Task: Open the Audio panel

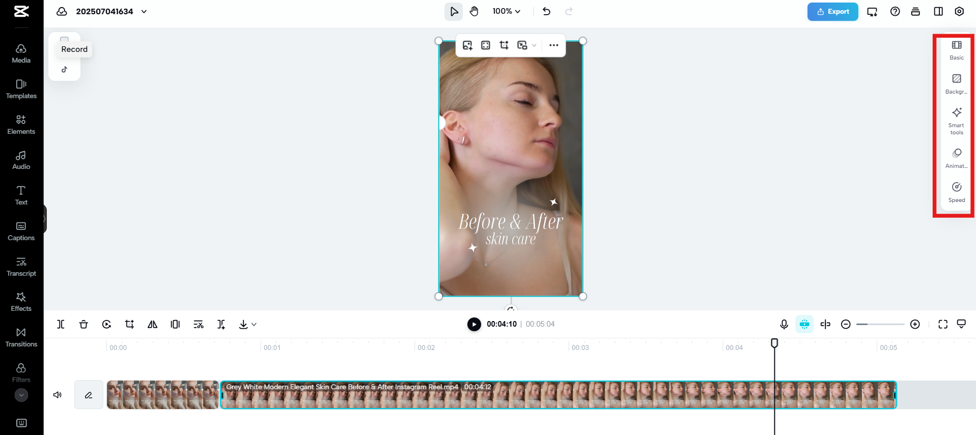Action: 21,160
